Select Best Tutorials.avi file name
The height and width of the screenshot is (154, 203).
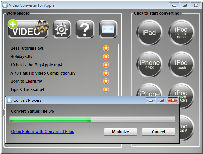click(x=27, y=48)
